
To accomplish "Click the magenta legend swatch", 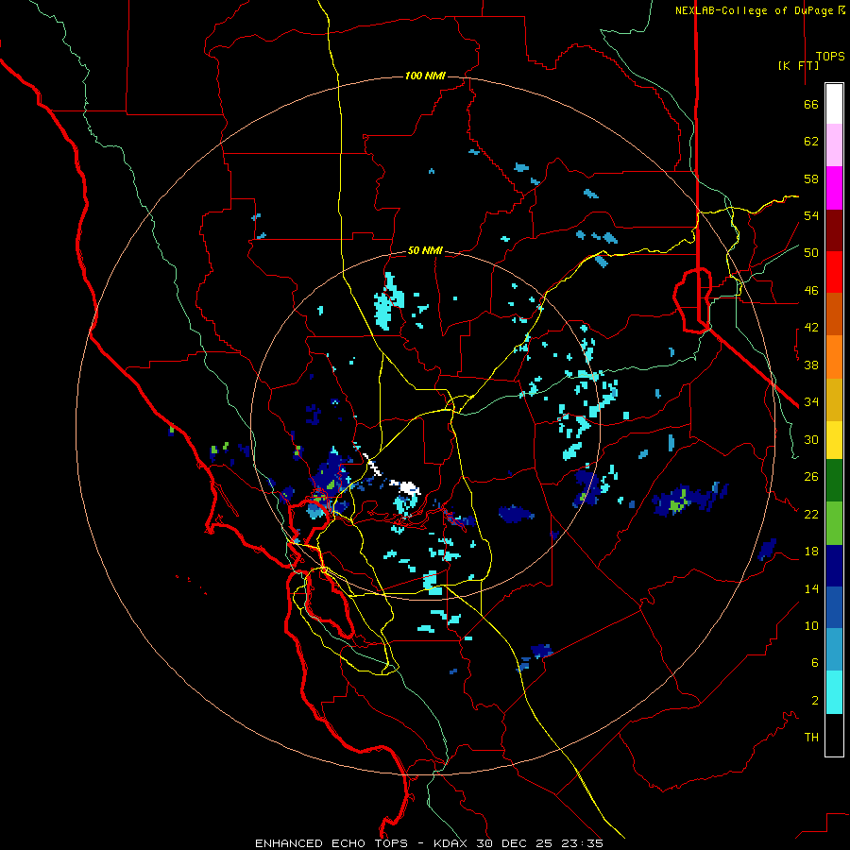I will pyautogui.click(x=834, y=188).
